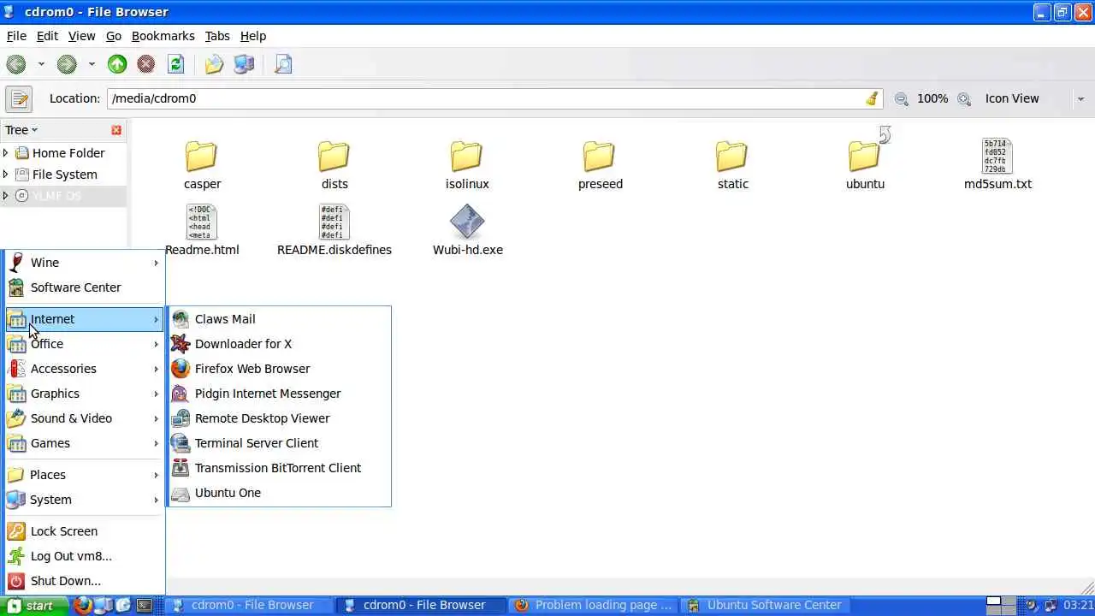Image resolution: width=1095 pixels, height=616 pixels.
Task: Select the ubuntu symlink folder
Action: pyautogui.click(x=865, y=165)
